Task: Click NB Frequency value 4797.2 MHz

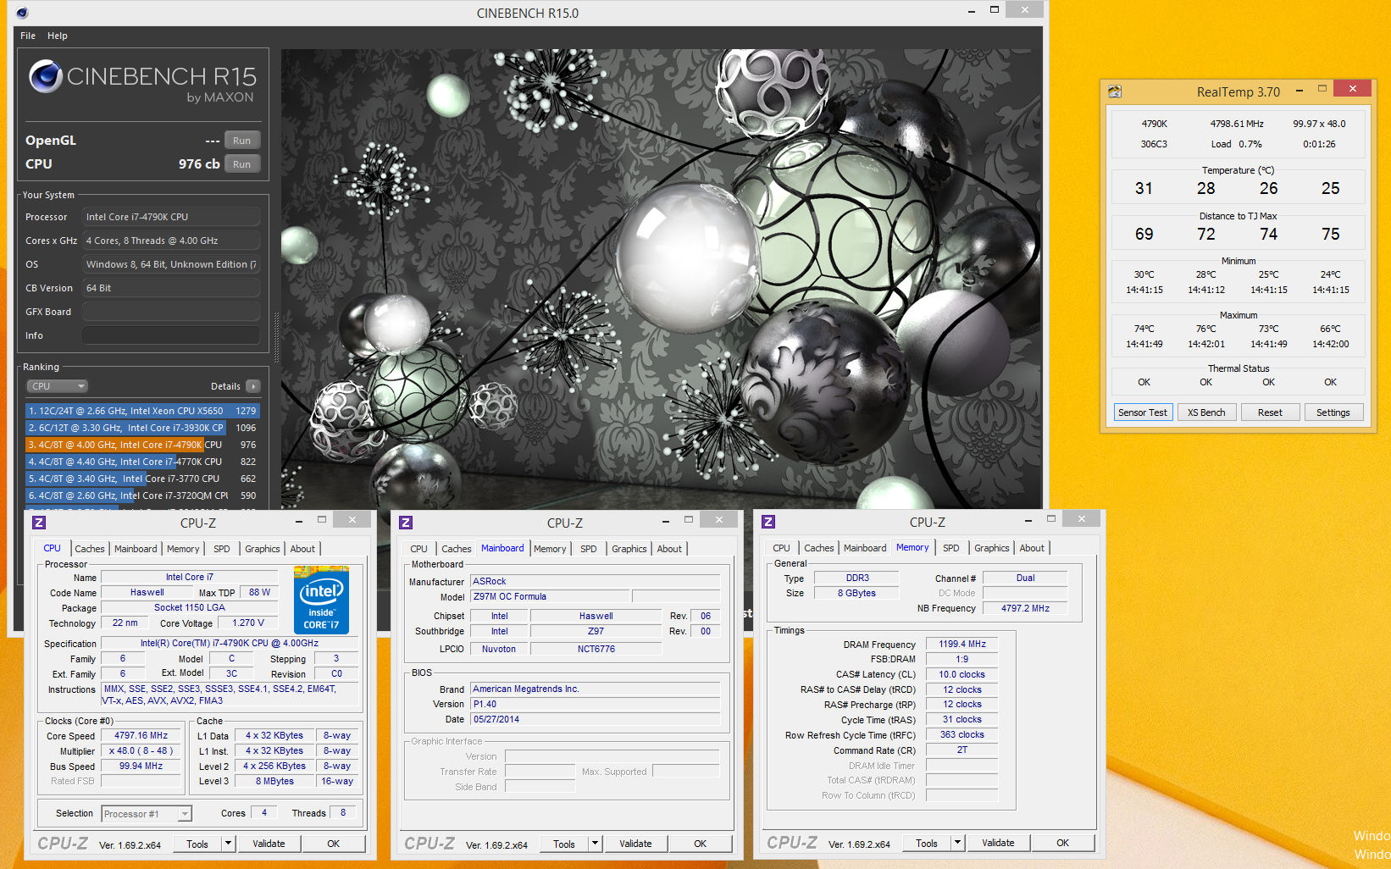Action: click(x=1025, y=608)
